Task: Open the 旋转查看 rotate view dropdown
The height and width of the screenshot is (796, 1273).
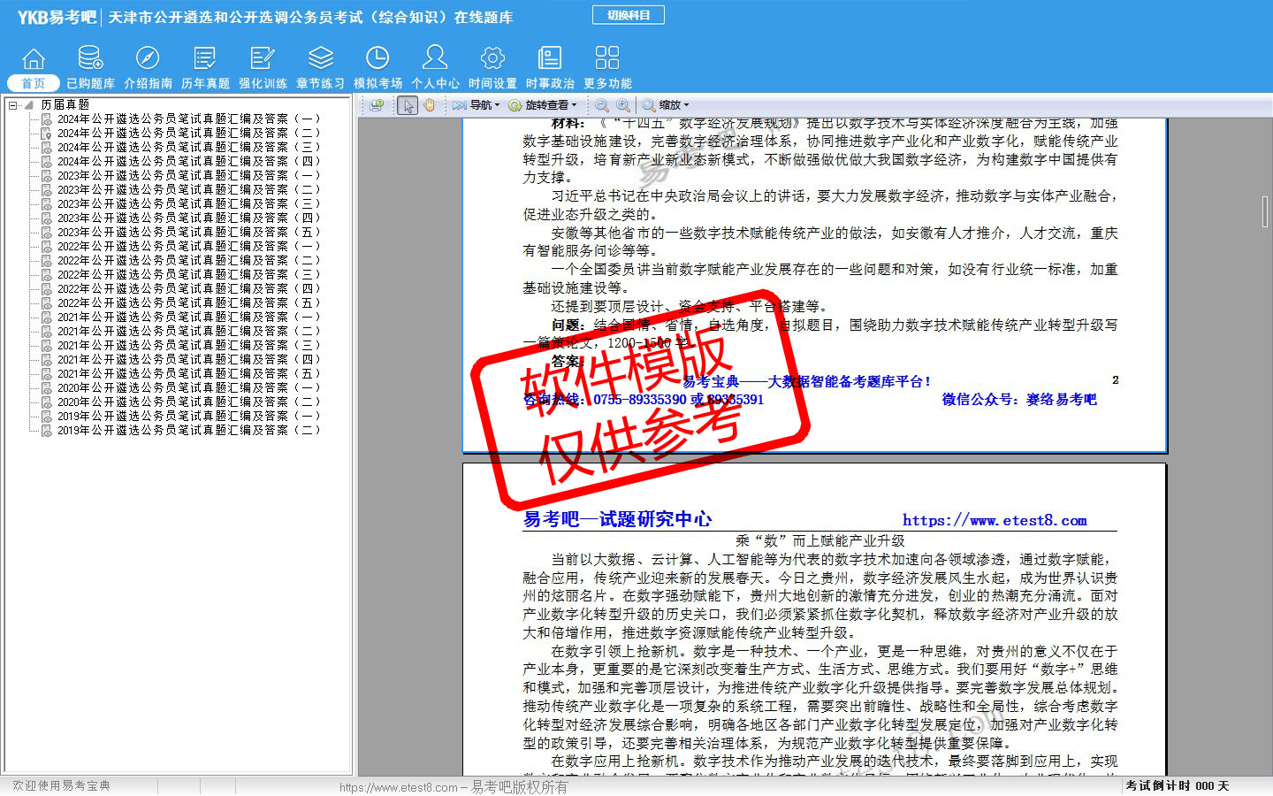Action: [543, 105]
